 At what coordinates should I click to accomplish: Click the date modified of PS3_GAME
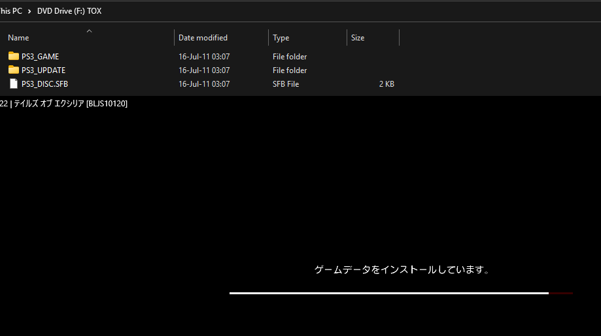click(x=204, y=57)
